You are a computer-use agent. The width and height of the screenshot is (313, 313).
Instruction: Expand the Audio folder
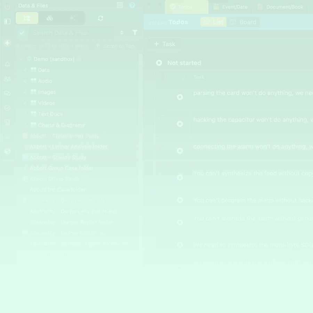tap(25, 81)
